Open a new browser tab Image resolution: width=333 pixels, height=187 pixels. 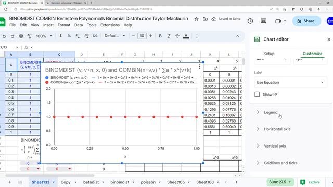(92, 3)
